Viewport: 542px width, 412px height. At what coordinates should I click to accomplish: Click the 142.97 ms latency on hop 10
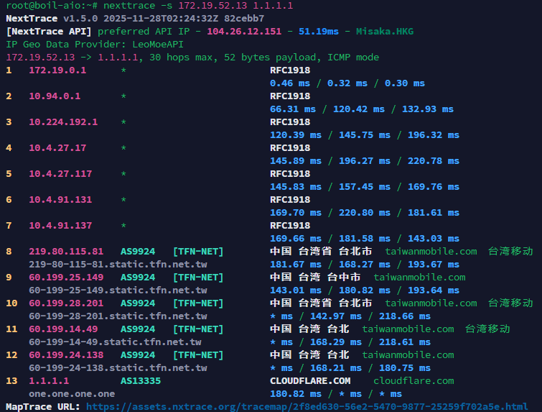pos(336,316)
